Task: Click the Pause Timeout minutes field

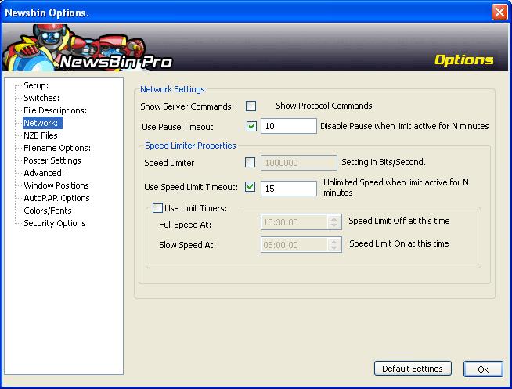Action: (288, 127)
